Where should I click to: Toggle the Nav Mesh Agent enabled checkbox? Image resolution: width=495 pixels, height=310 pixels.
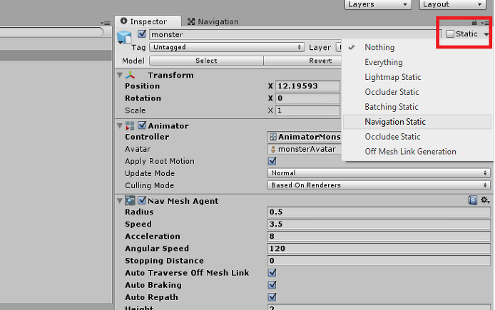pyautogui.click(x=142, y=200)
